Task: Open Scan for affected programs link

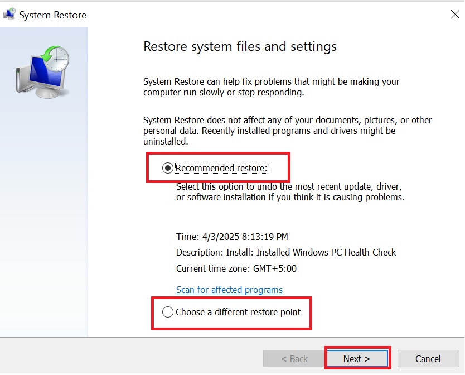Action: tap(229, 290)
